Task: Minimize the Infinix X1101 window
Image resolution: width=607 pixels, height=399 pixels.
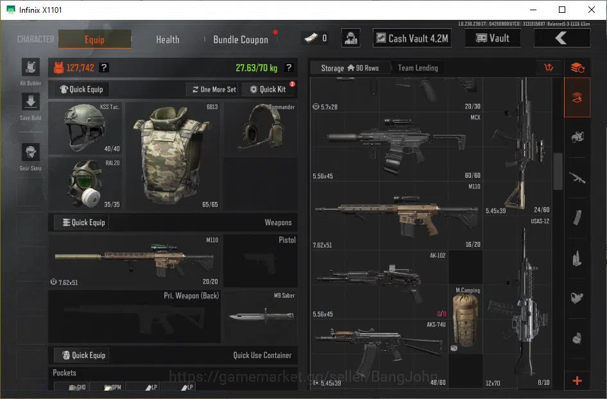Action: [x=533, y=10]
